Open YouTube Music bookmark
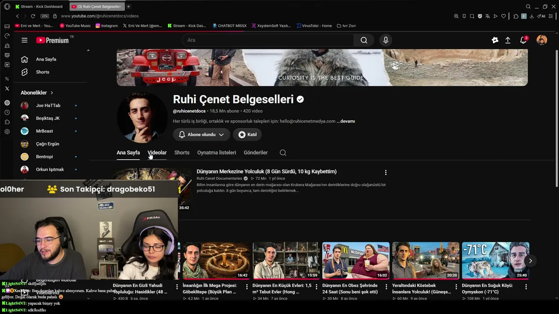 75,26
